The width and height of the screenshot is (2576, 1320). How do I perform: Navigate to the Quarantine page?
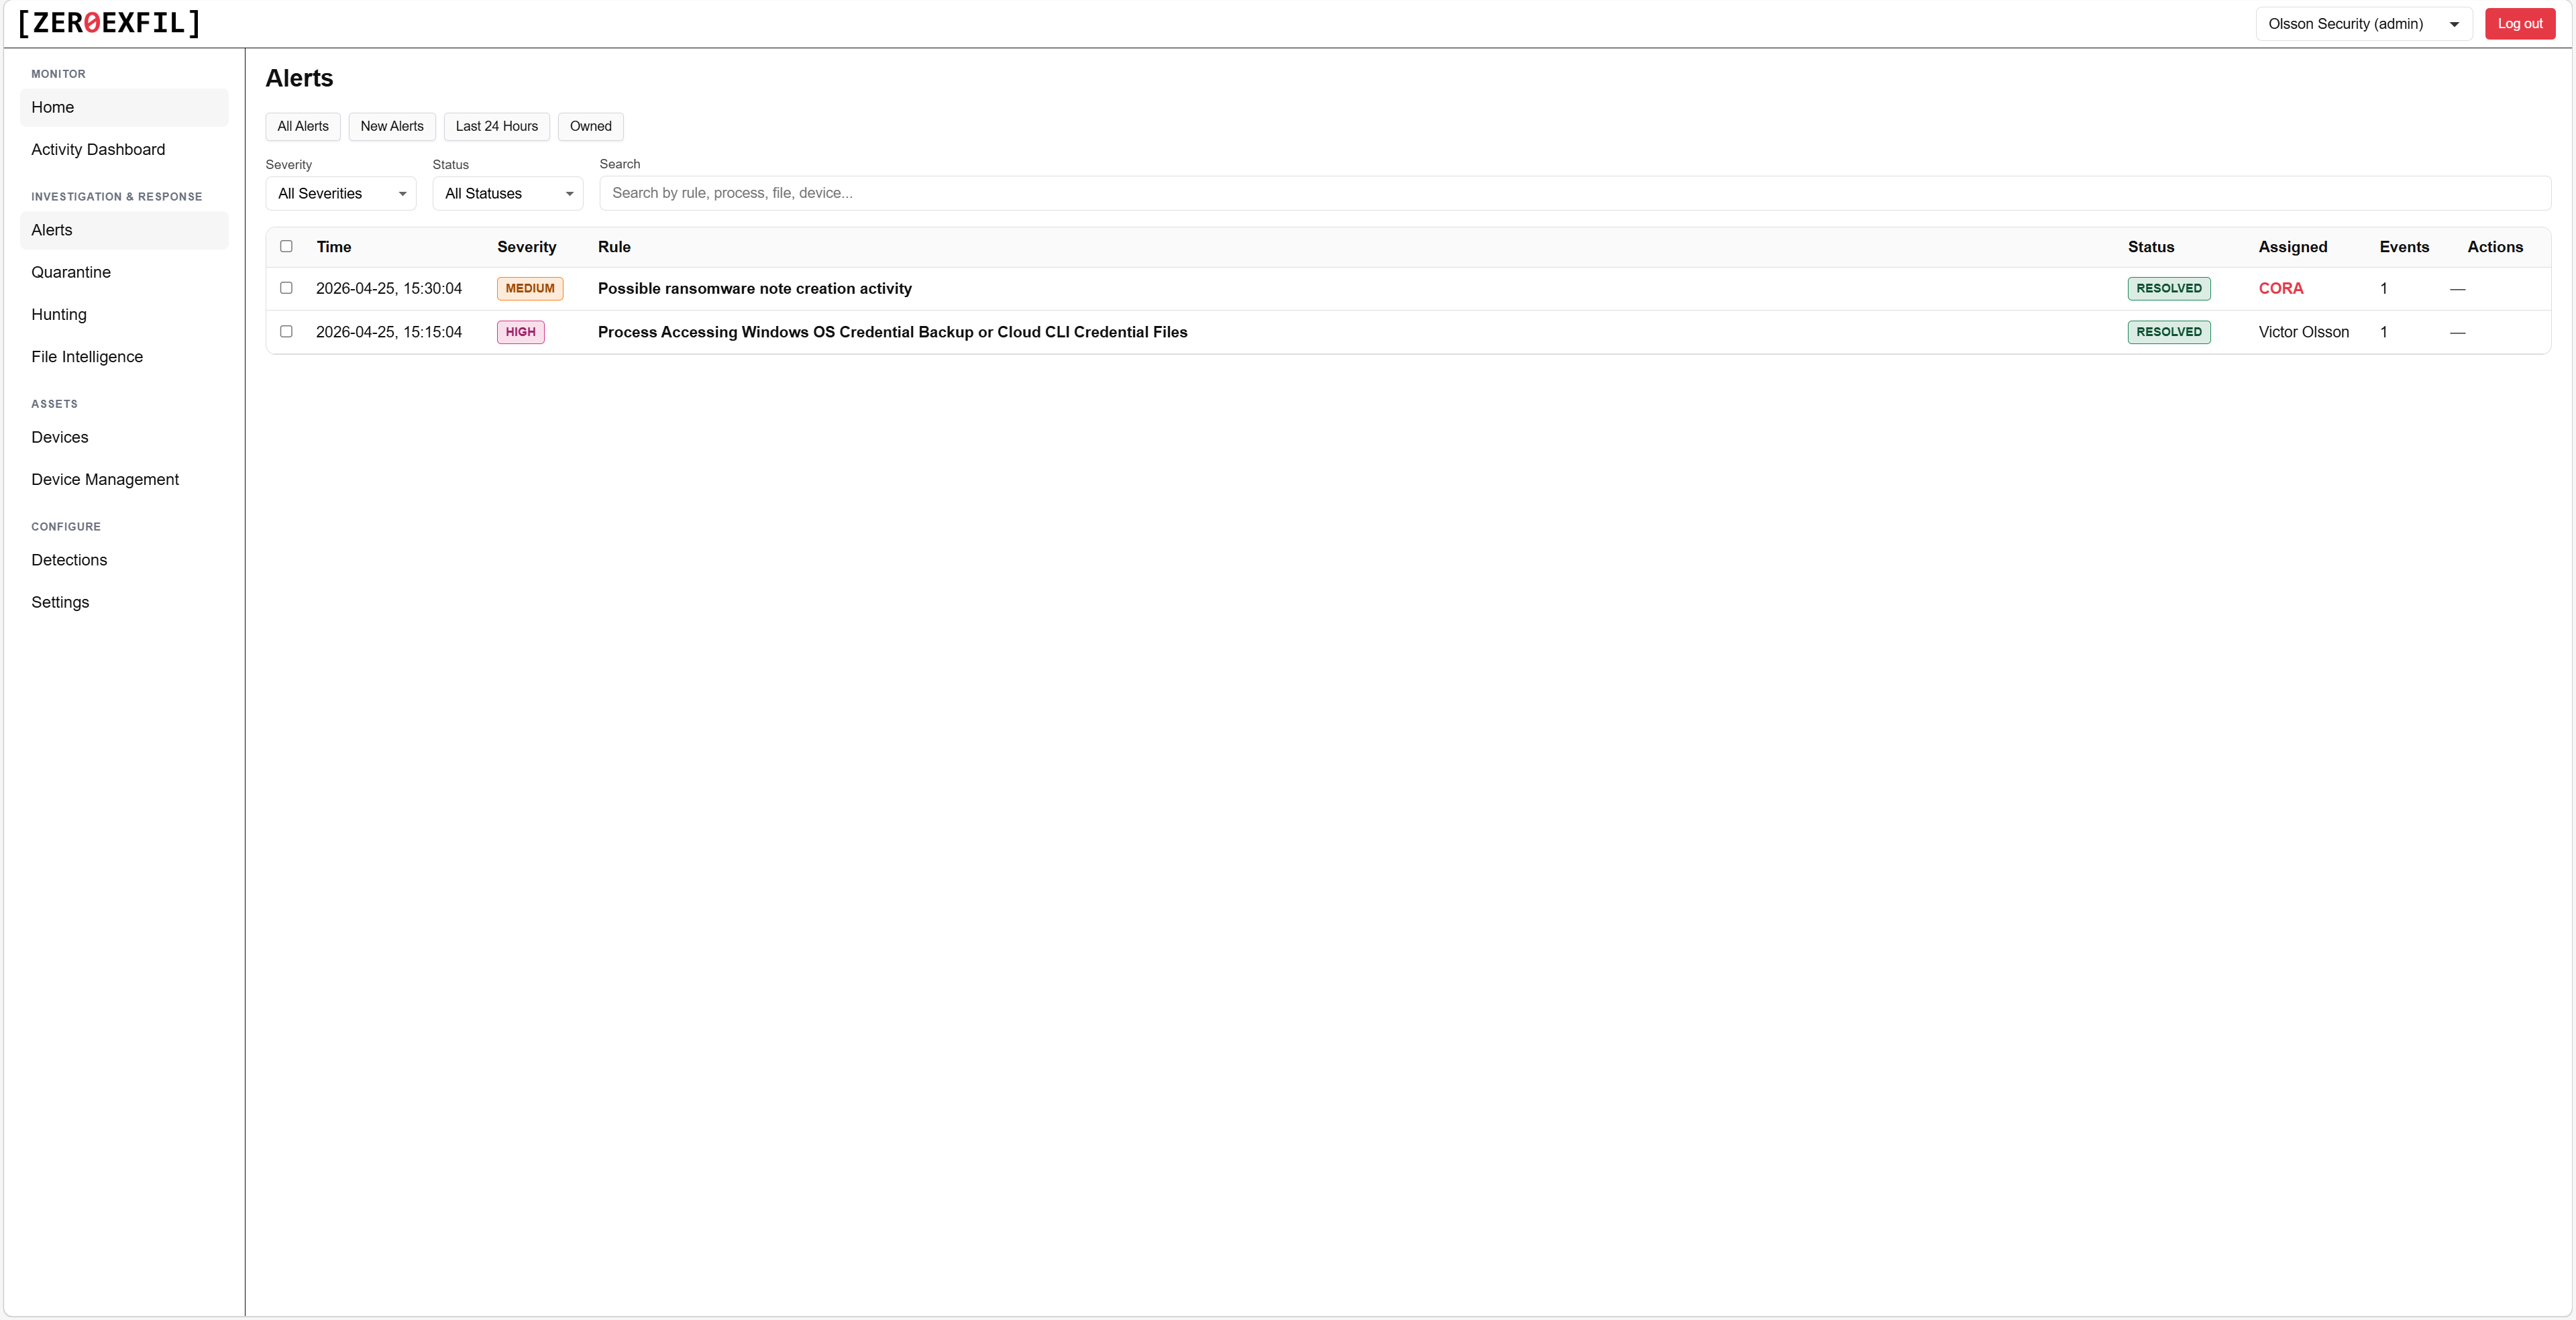pyautogui.click(x=70, y=271)
